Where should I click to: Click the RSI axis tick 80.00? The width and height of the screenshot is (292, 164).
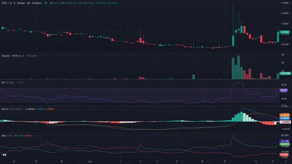coord(284,85)
